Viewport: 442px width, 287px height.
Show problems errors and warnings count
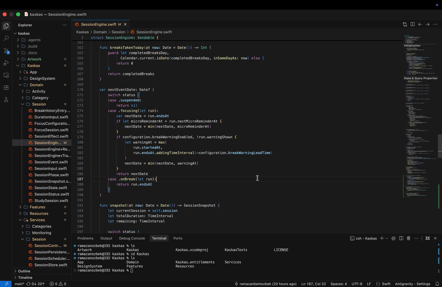tap(58, 284)
